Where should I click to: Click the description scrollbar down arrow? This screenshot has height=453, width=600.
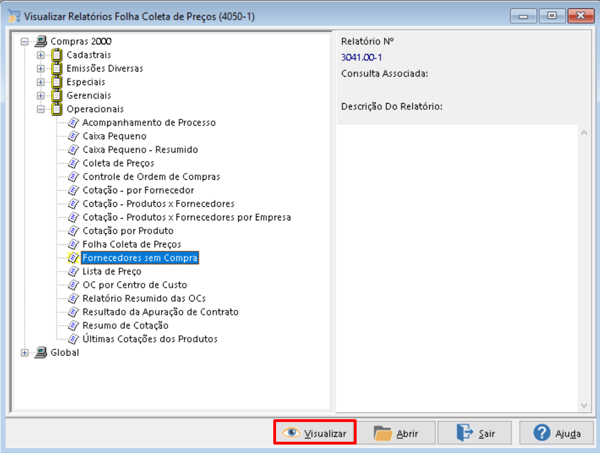(584, 406)
